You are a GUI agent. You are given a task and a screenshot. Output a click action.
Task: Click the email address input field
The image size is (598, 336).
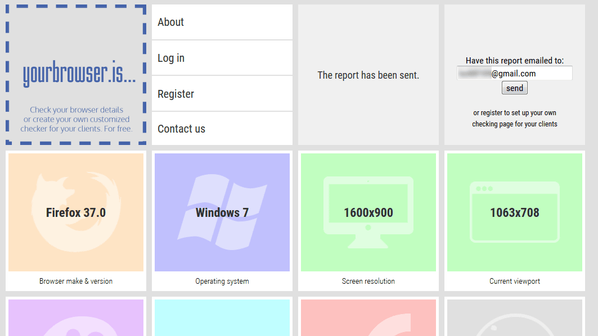coord(515,73)
